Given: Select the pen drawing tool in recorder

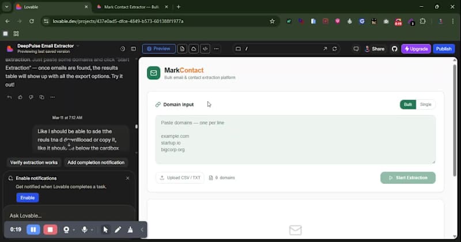Looking at the screenshot, I should [x=118, y=230].
